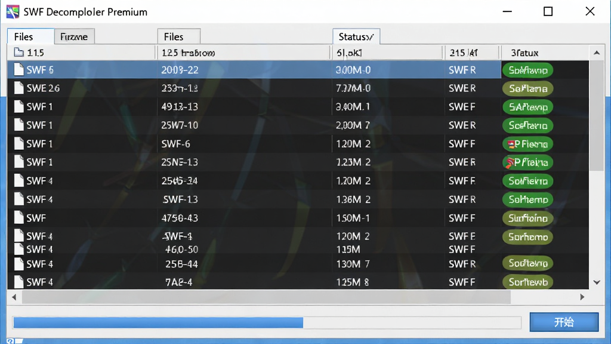Click file icon of SWE 26 row
This screenshot has width=611, height=344.
(x=18, y=88)
